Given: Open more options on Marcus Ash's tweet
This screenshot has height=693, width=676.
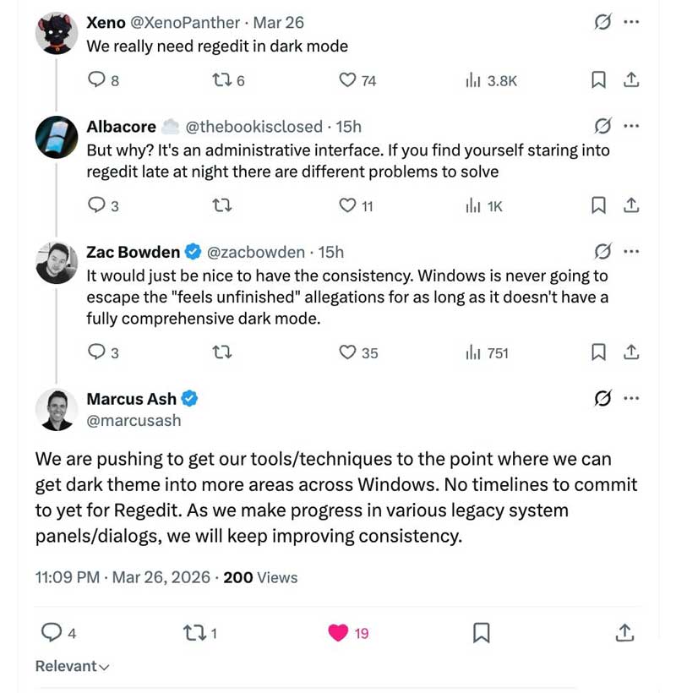Looking at the screenshot, I should pos(630,399).
